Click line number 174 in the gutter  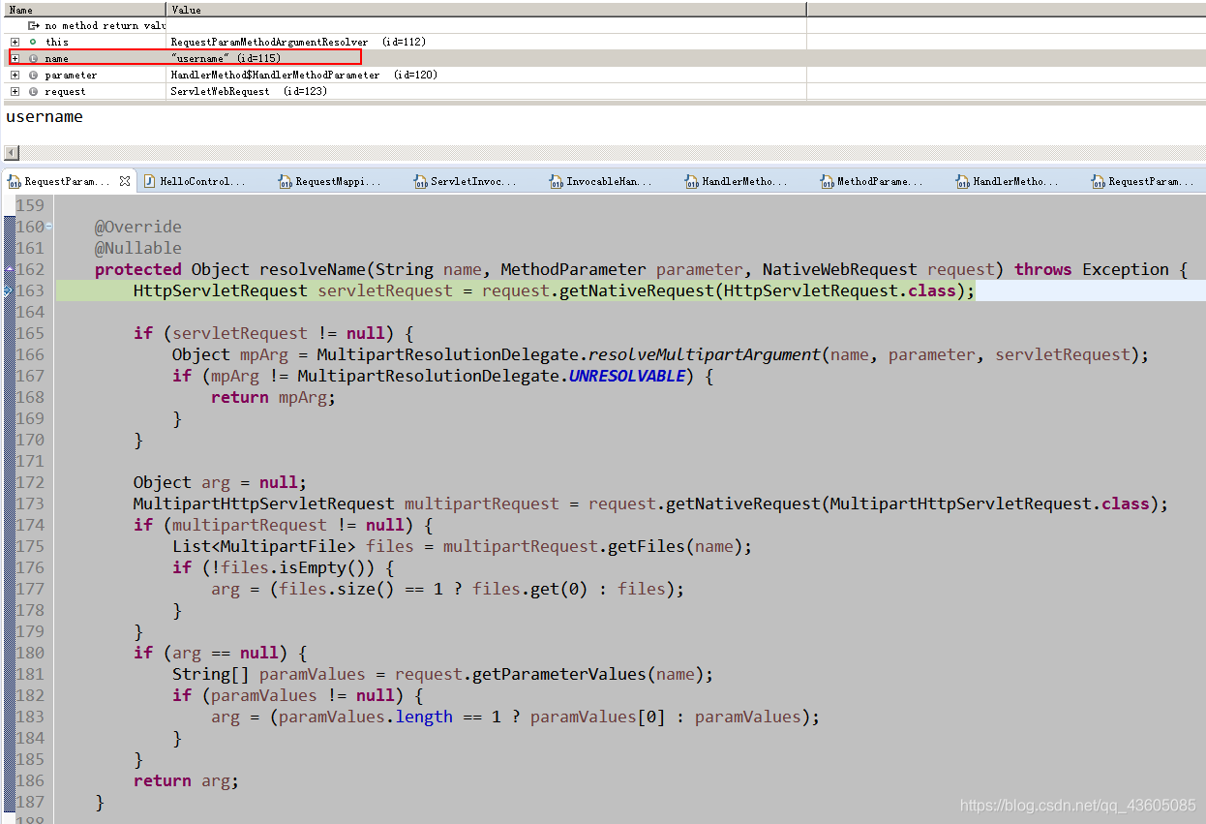(x=30, y=525)
